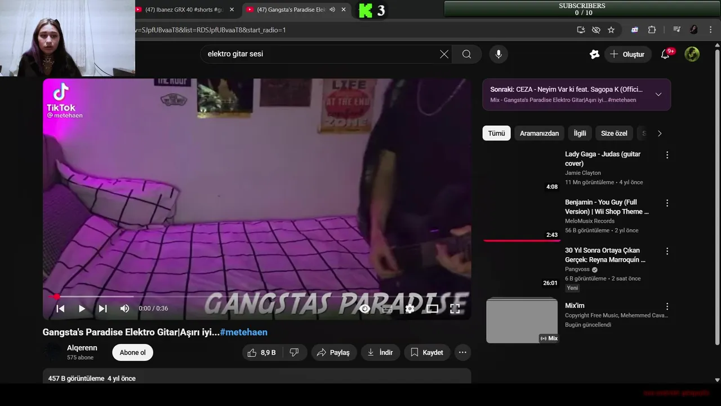The height and width of the screenshot is (406, 721).
Task: Open Benjamin You Guy video thumbnail
Action: [x=522, y=219]
